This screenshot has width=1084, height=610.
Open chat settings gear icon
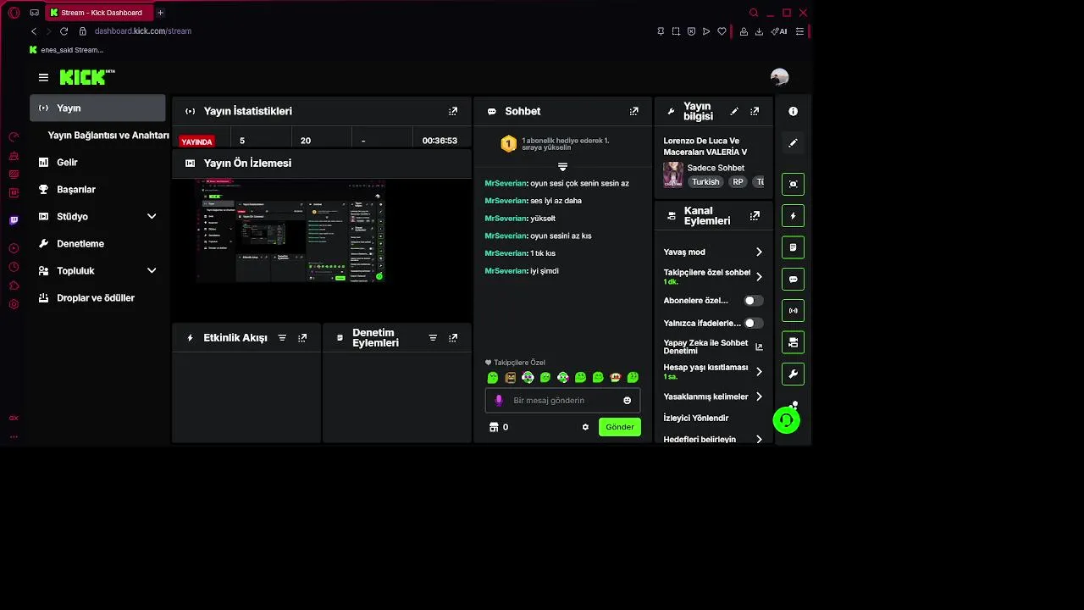tap(585, 427)
